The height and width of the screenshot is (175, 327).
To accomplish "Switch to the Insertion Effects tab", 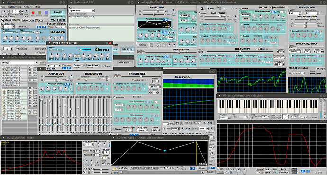I will pyautogui.click(x=33, y=20).
